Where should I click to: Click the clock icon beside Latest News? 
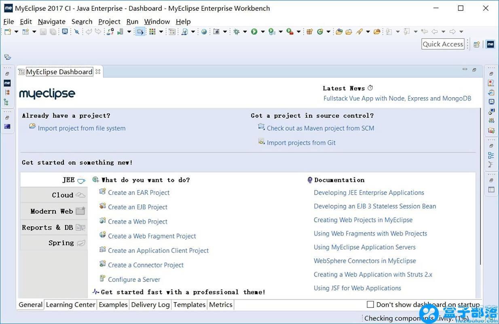[x=370, y=88]
